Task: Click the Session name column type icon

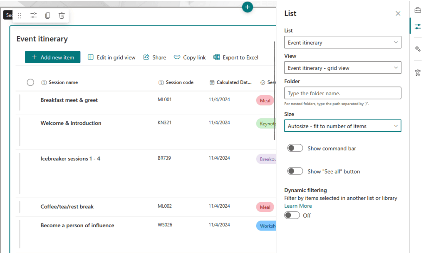Action: point(44,83)
